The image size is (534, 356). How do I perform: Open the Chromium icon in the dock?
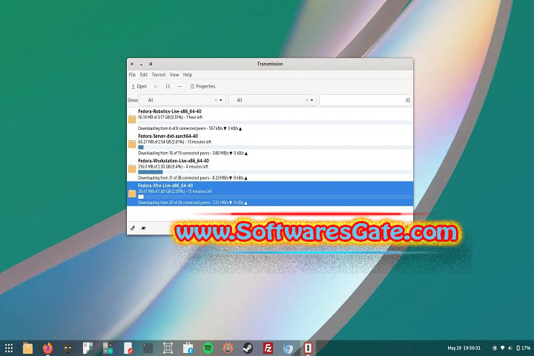(x=288, y=348)
